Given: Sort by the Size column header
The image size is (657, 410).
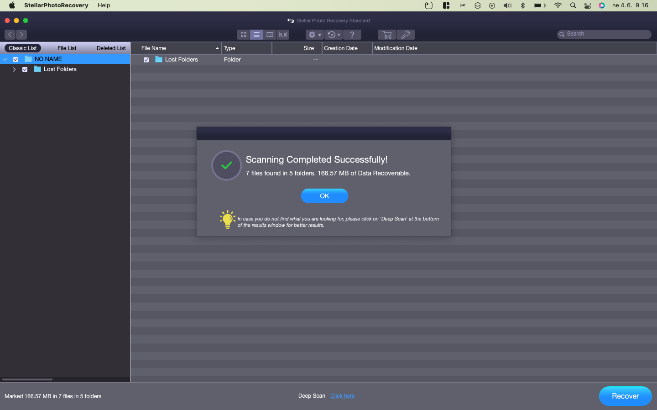Looking at the screenshot, I should click(x=297, y=48).
